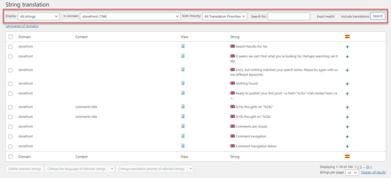Click plus icon to translate "Search Results for: %s"
391x178 pixels.
pyautogui.click(x=347, y=47)
